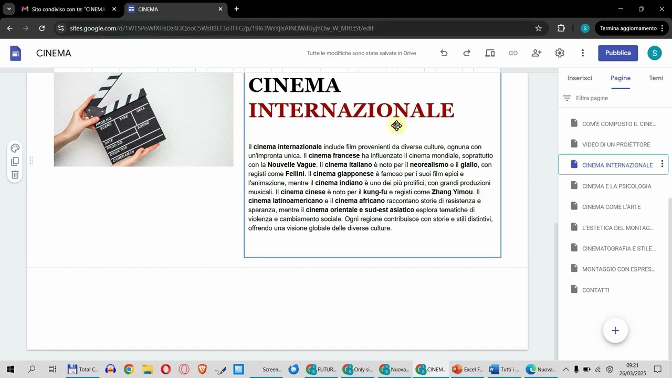View site information icon in address bar
Image resolution: width=672 pixels, height=378 pixels.
click(61, 28)
